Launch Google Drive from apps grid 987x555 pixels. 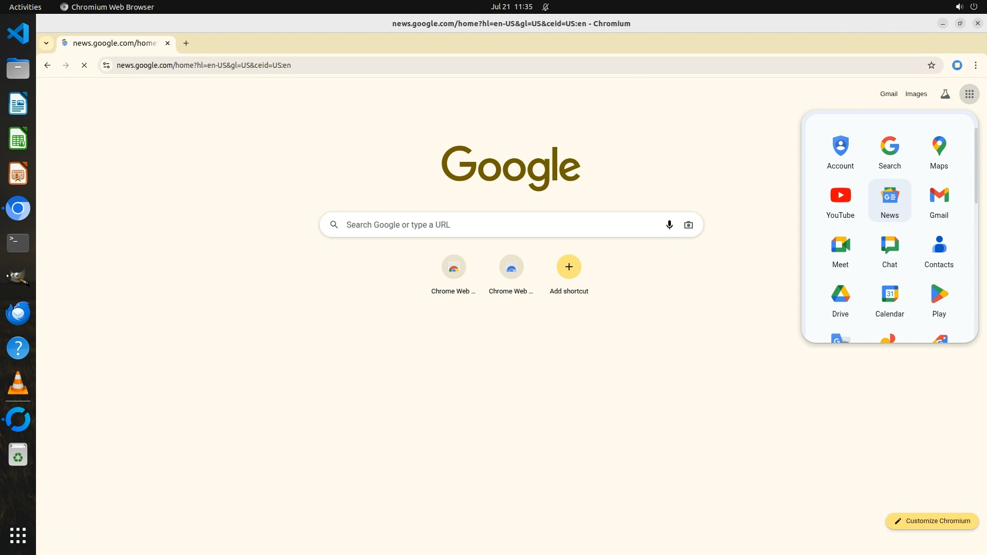pyautogui.click(x=840, y=300)
